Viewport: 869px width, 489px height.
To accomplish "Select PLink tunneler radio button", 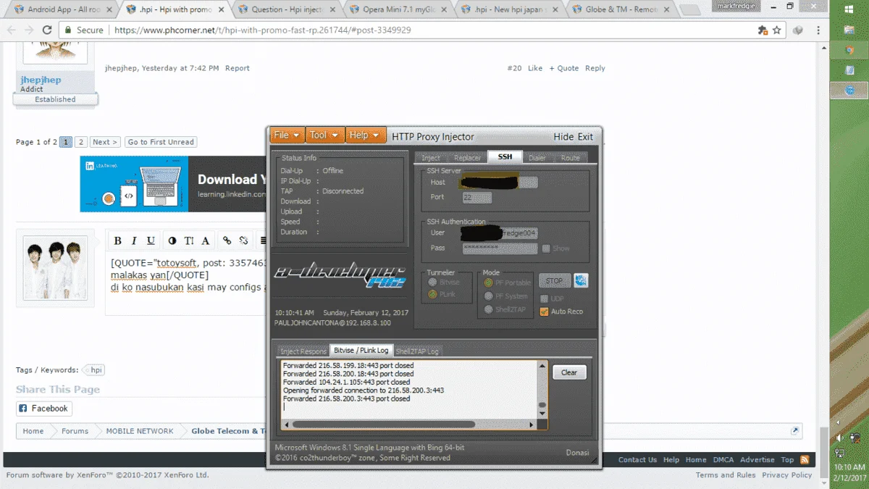I will point(432,294).
